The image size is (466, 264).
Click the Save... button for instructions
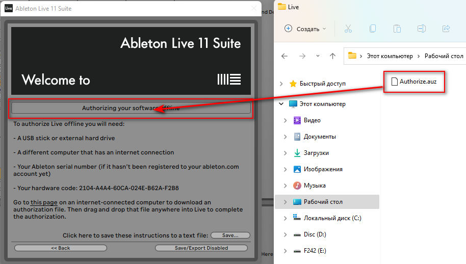coord(230,235)
